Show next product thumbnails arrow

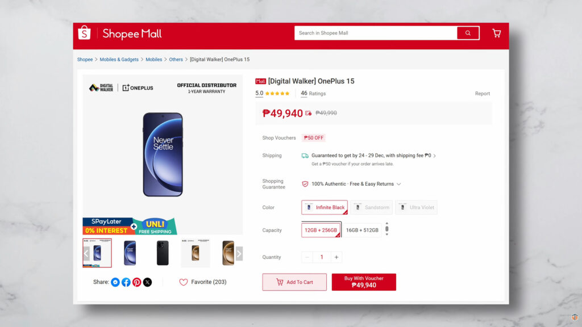pos(239,253)
